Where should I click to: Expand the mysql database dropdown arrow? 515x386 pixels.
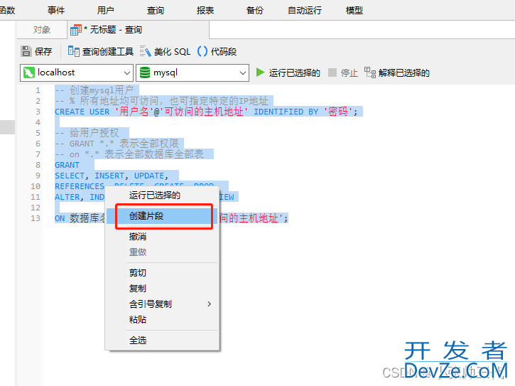(243, 73)
